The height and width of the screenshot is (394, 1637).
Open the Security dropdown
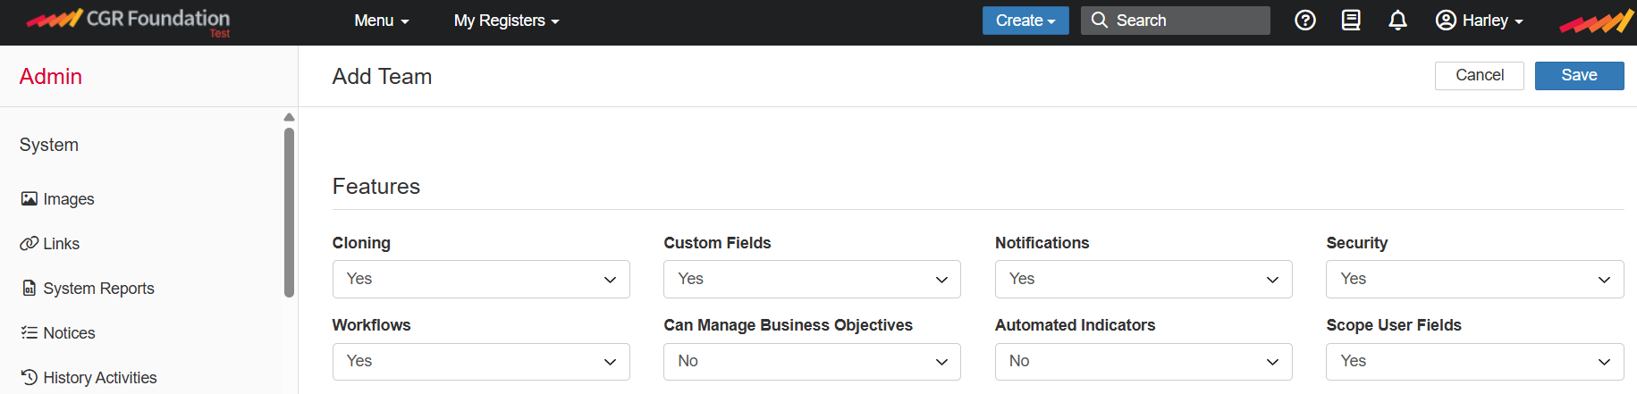point(1474,280)
